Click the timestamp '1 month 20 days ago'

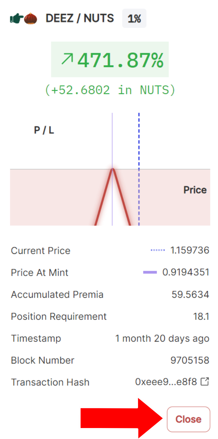coord(162,338)
